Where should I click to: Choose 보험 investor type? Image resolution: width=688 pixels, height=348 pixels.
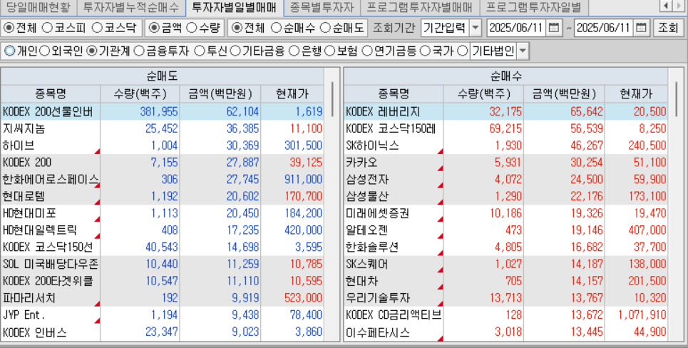[330, 51]
